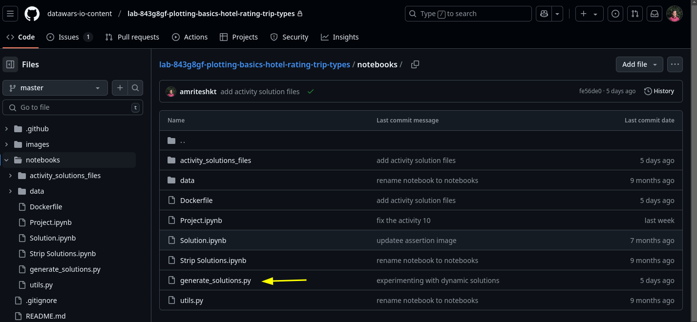Open Solution.ipynb in the directory listing
Viewport: 697px width, 322px height.
pos(203,241)
